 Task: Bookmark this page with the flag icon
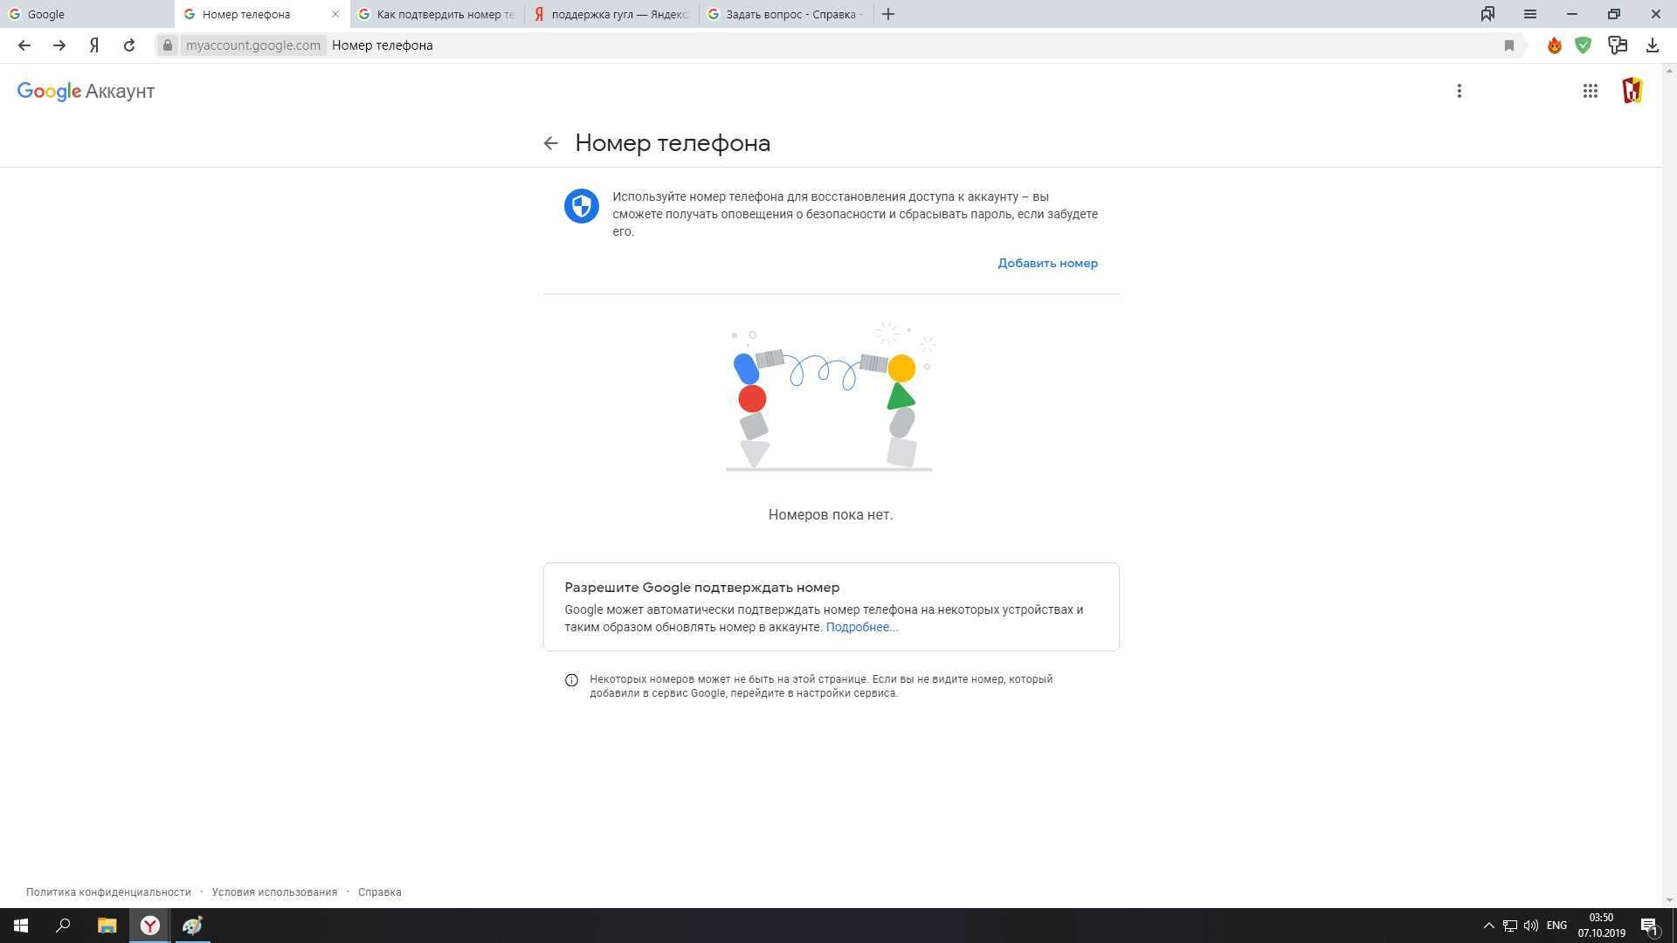[1508, 45]
